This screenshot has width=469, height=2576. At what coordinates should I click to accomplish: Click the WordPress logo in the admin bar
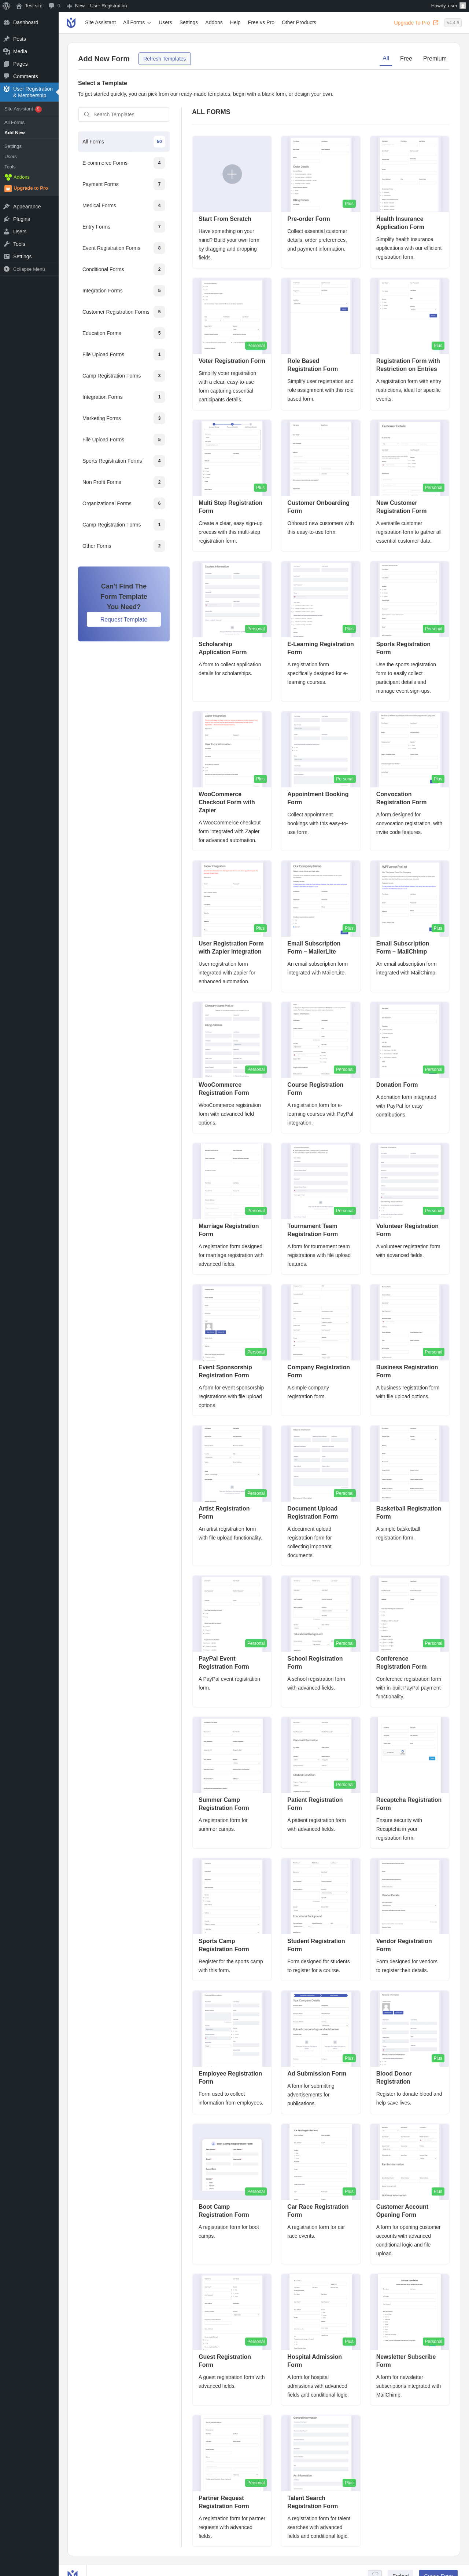tap(6, 6)
